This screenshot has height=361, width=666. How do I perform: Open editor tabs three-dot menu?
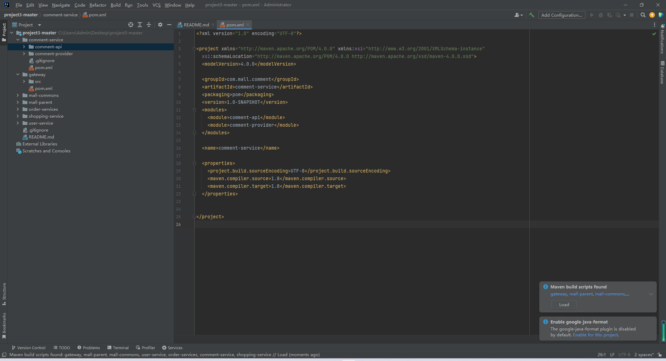655,25
